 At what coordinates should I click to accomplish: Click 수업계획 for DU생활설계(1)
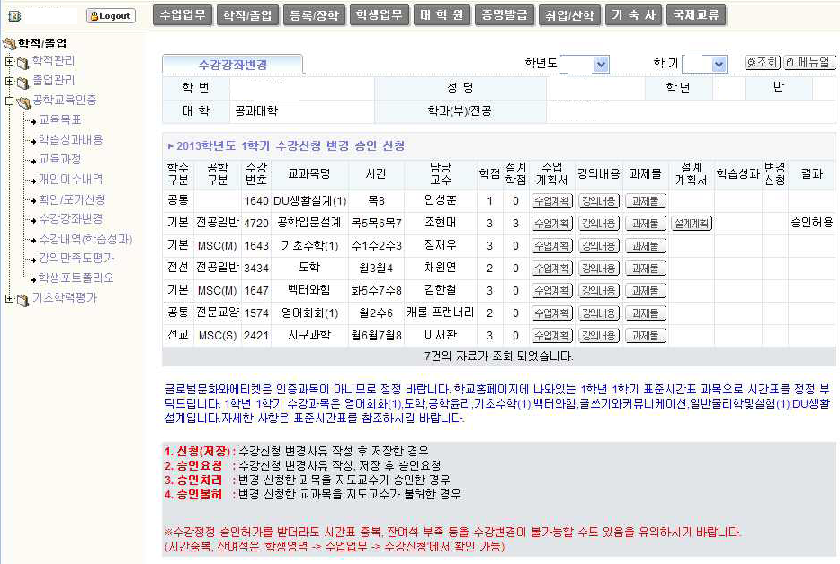coord(551,201)
